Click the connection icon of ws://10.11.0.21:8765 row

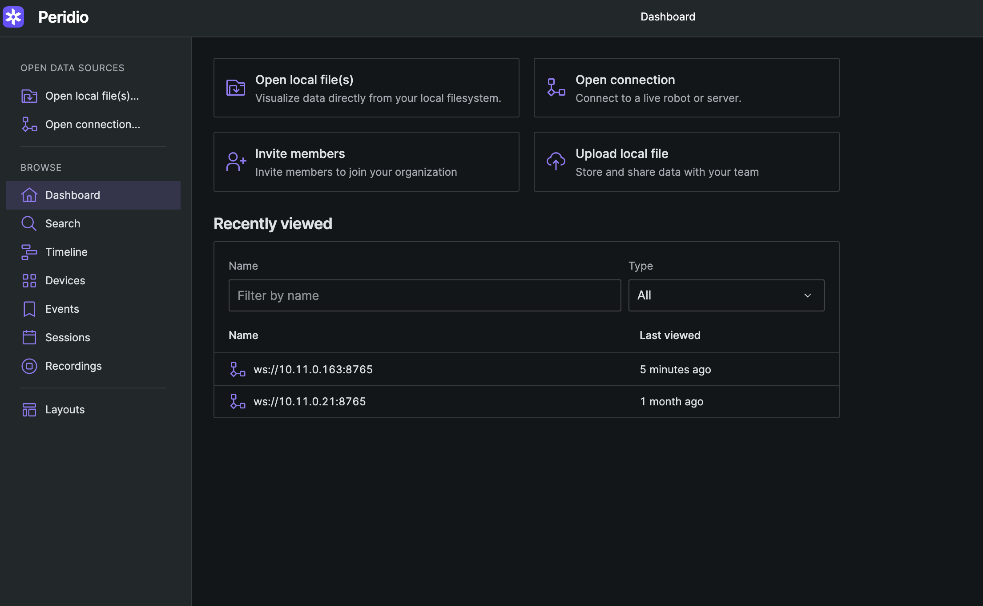tap(238, 401)
